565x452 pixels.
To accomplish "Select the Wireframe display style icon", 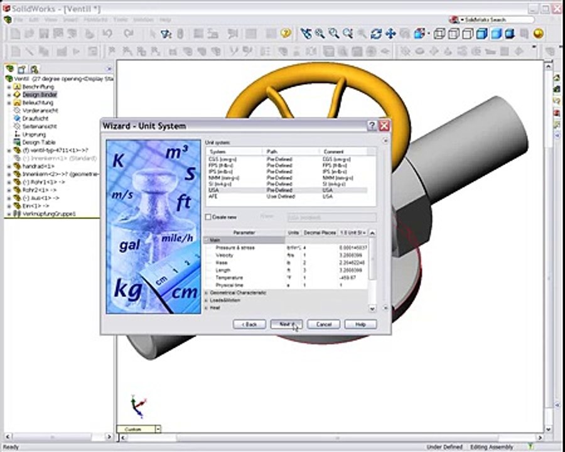I will click(x=439, y=34).
